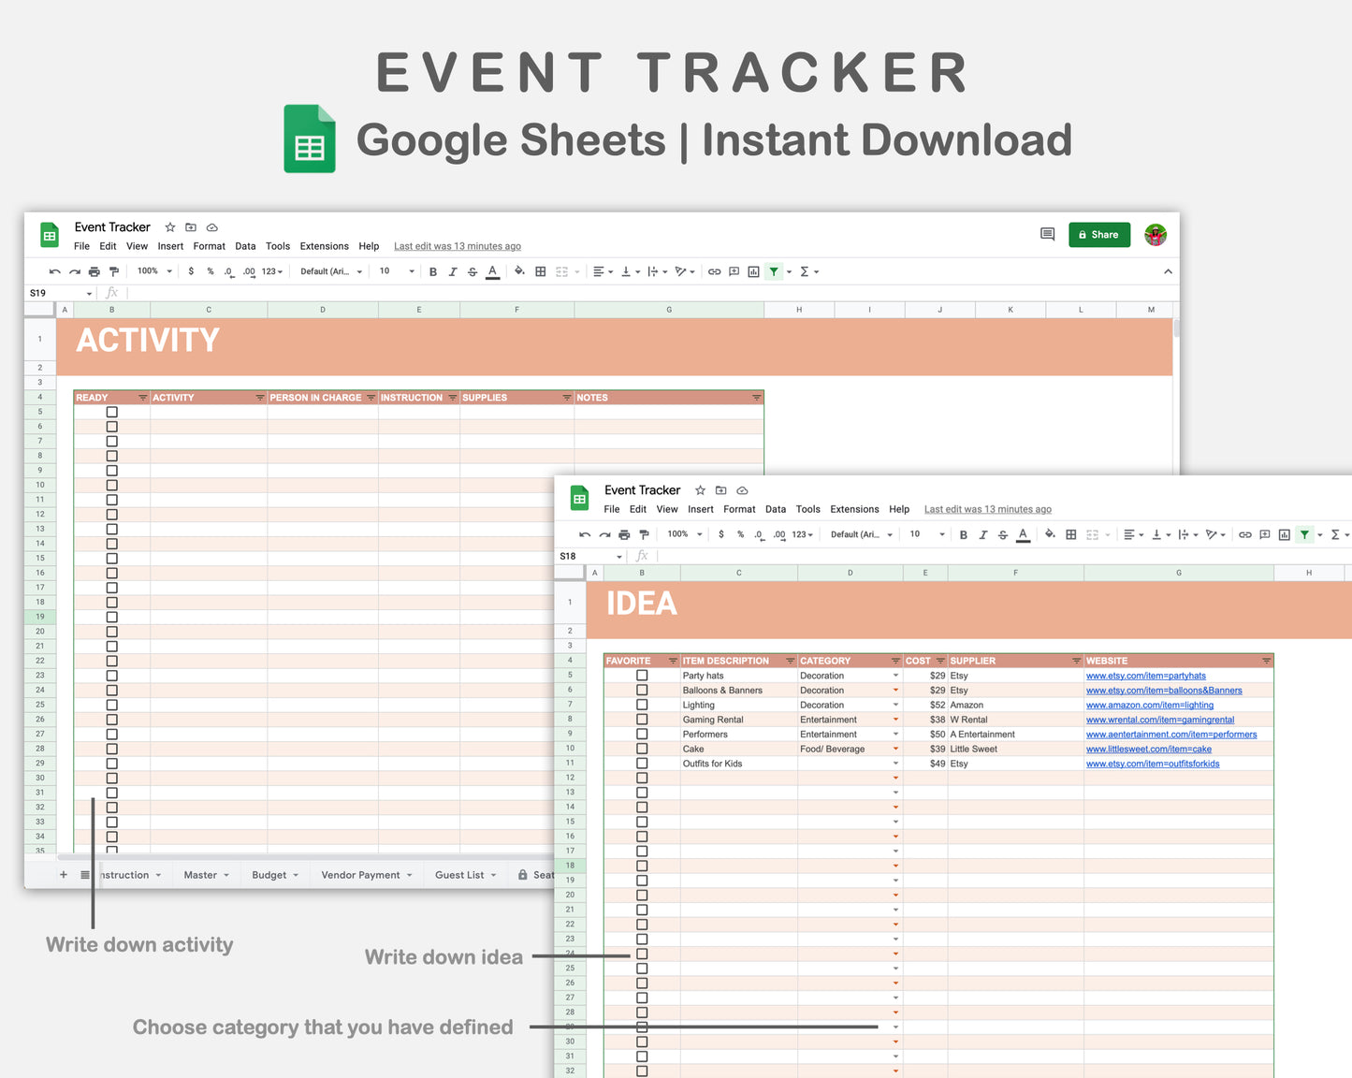Check the Ready checkbox in the first Activity row
The height and width of the screenshot is (1078, 1352).
(112, 411)
